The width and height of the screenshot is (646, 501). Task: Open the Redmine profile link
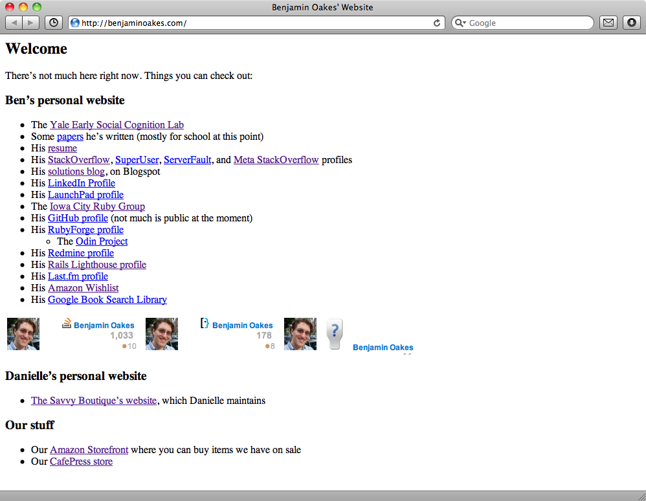tap(81, 253)
